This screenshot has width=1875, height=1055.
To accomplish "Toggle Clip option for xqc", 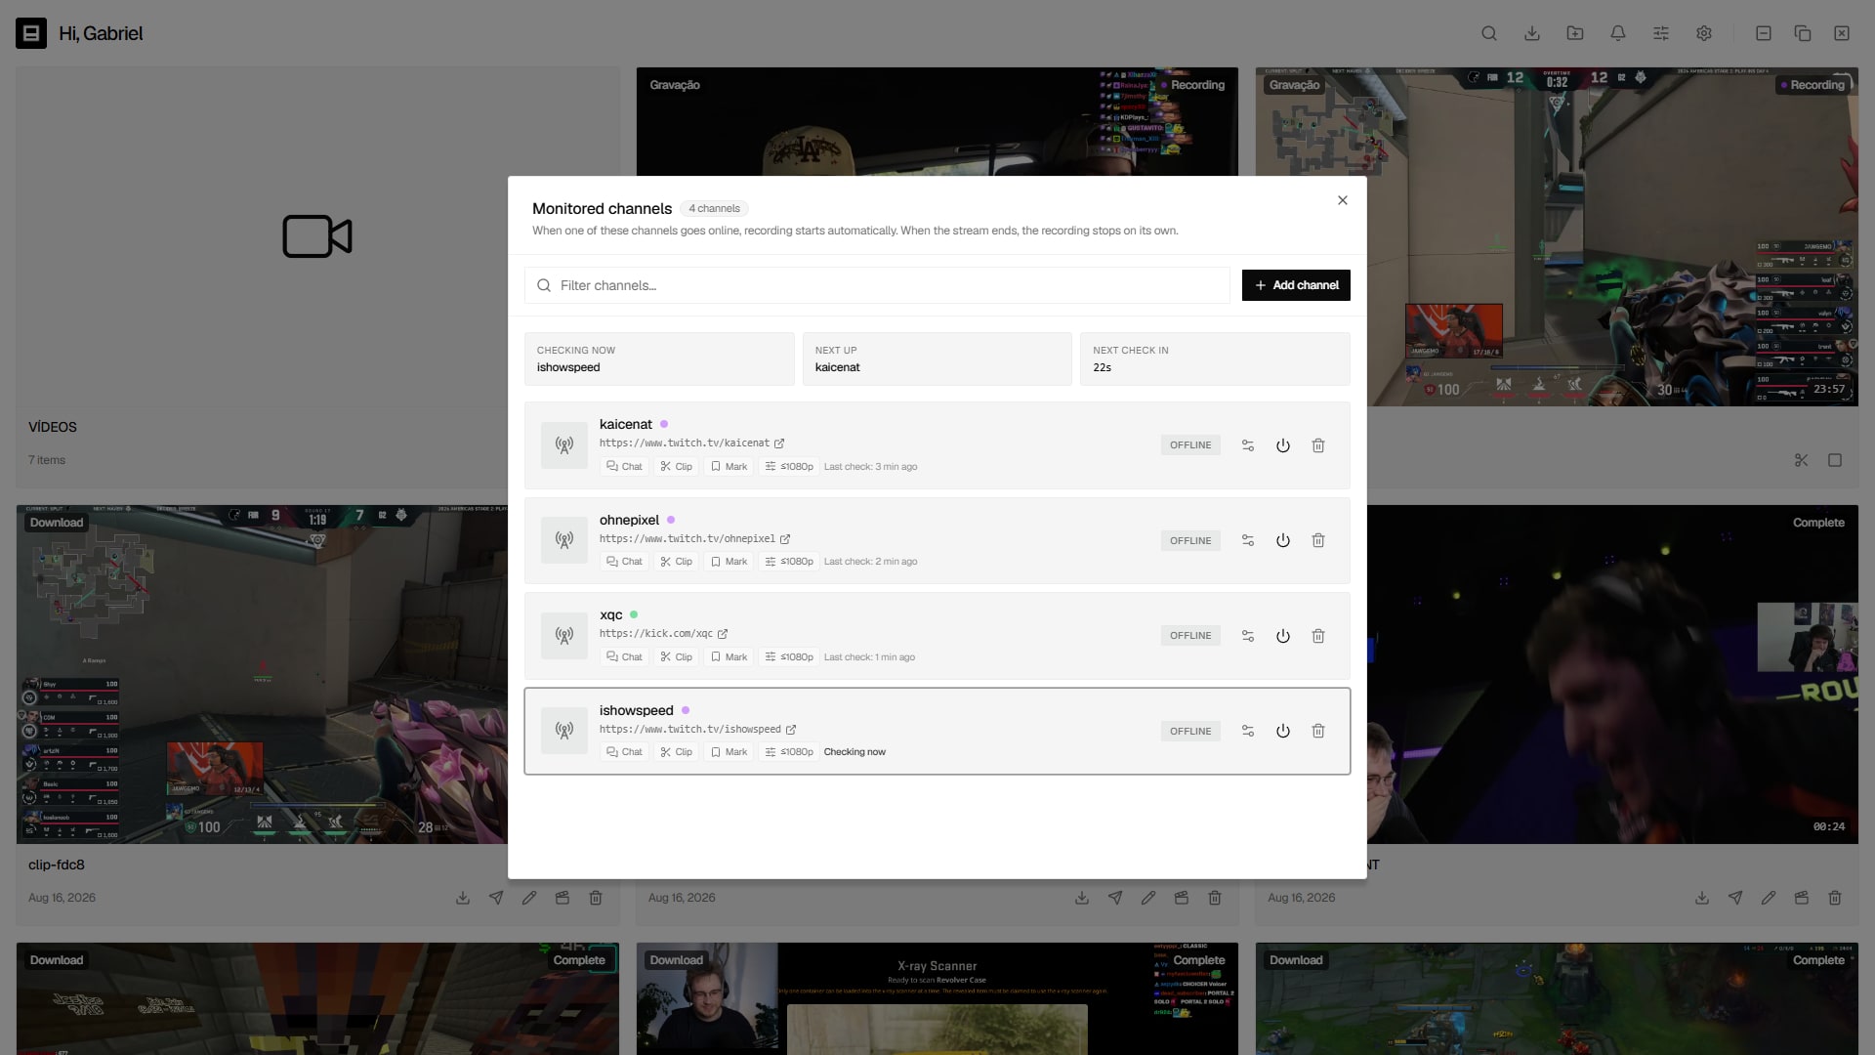I will (677, 657).
